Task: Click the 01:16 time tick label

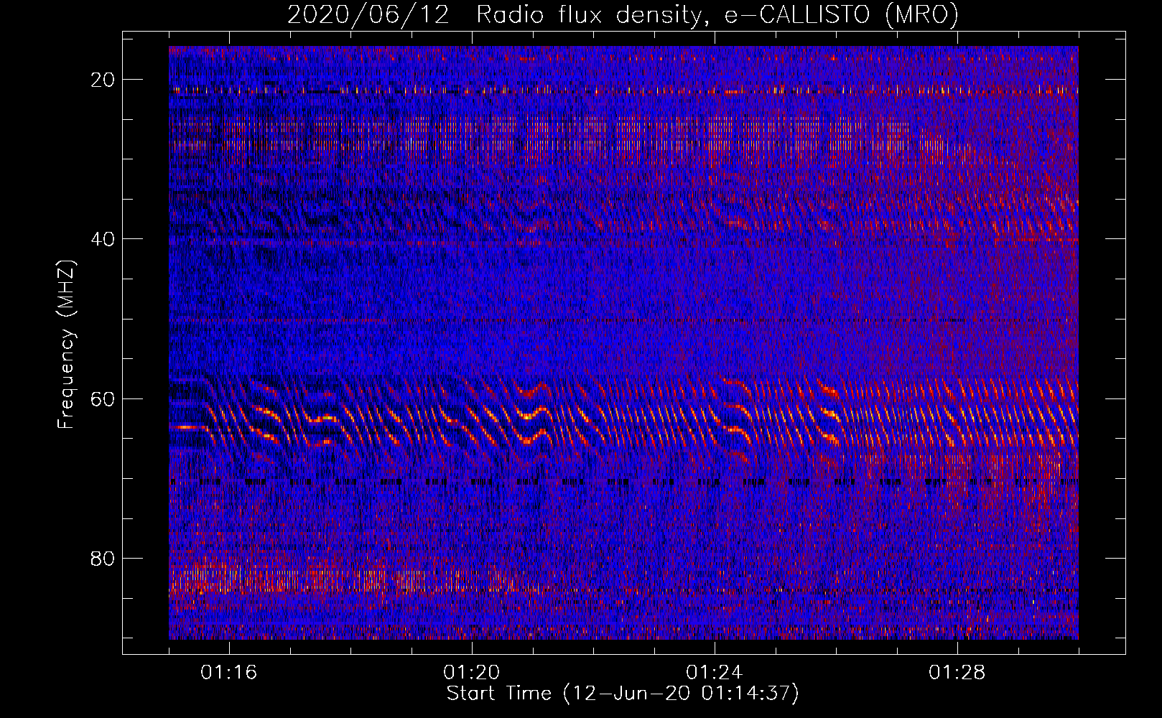Action: [x=229, y=673]
